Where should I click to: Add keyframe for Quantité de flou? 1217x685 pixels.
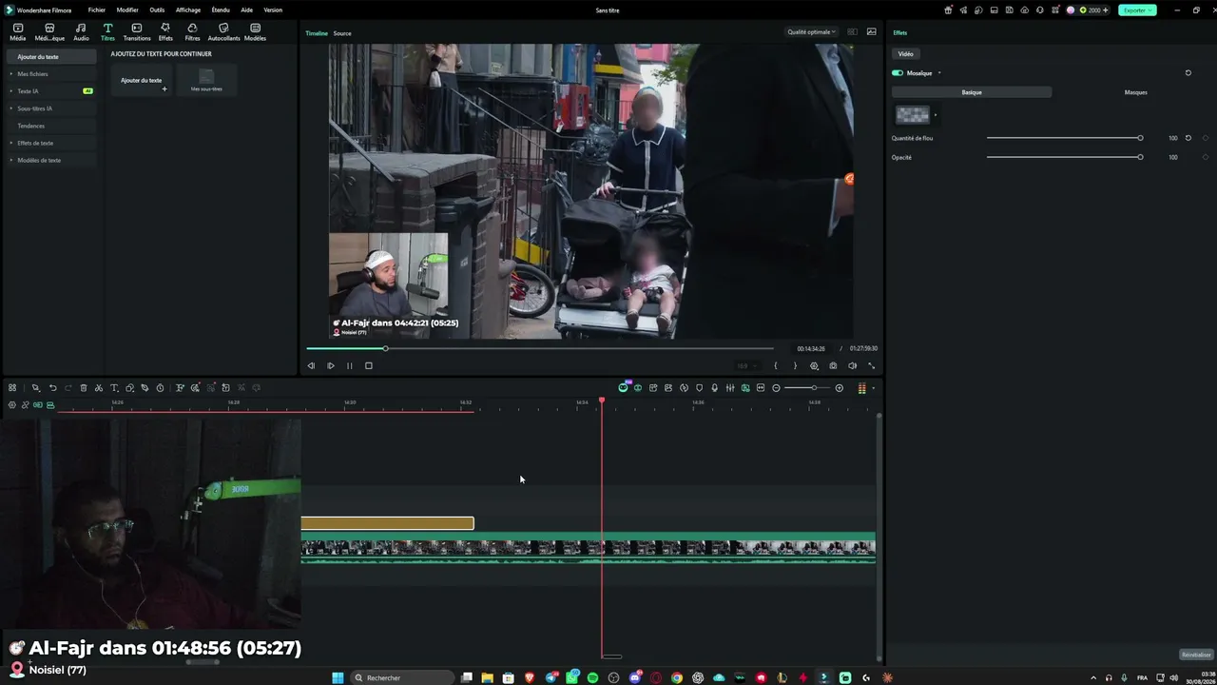1205,138
